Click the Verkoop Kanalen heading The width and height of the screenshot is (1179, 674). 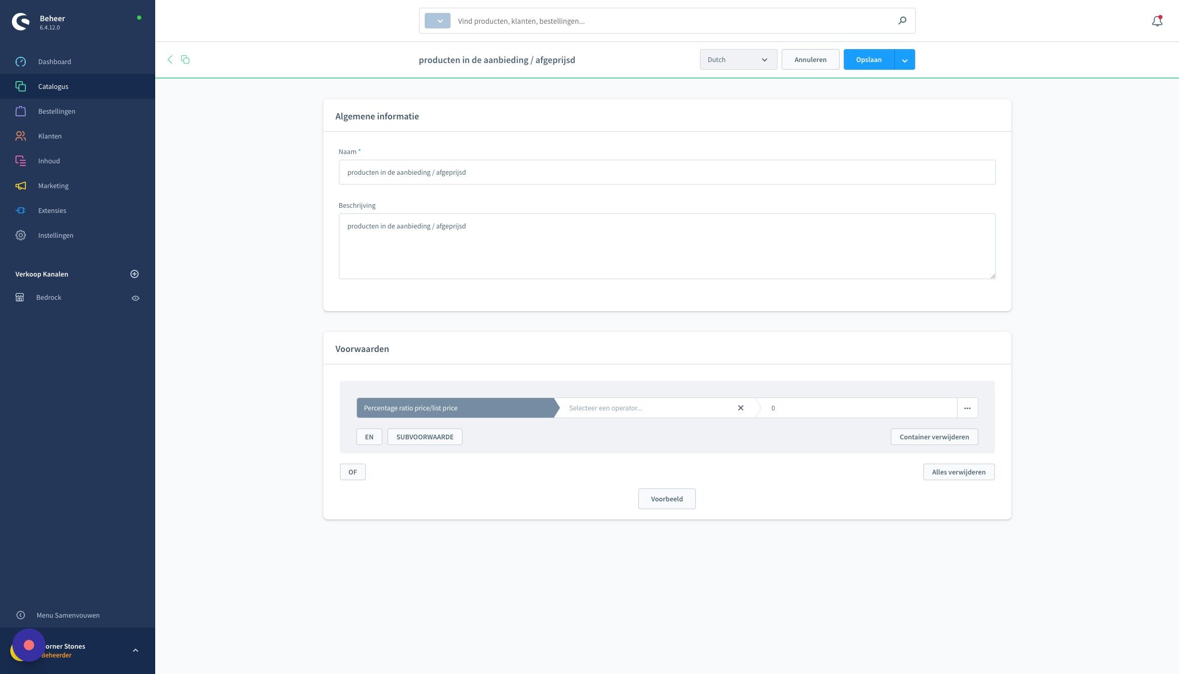pos(42,274)
